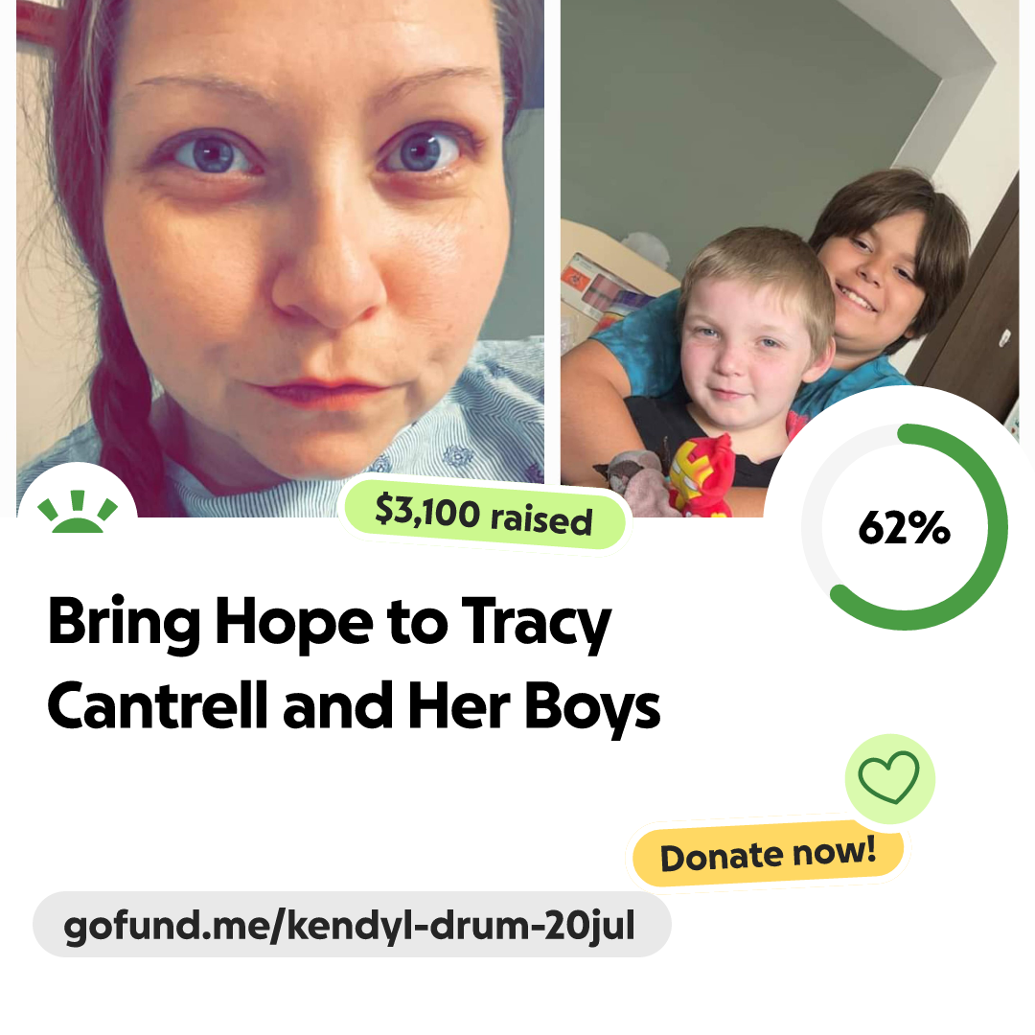
Task: Click the 'Bring Hope to Tracy' title line
Action: 330,623
